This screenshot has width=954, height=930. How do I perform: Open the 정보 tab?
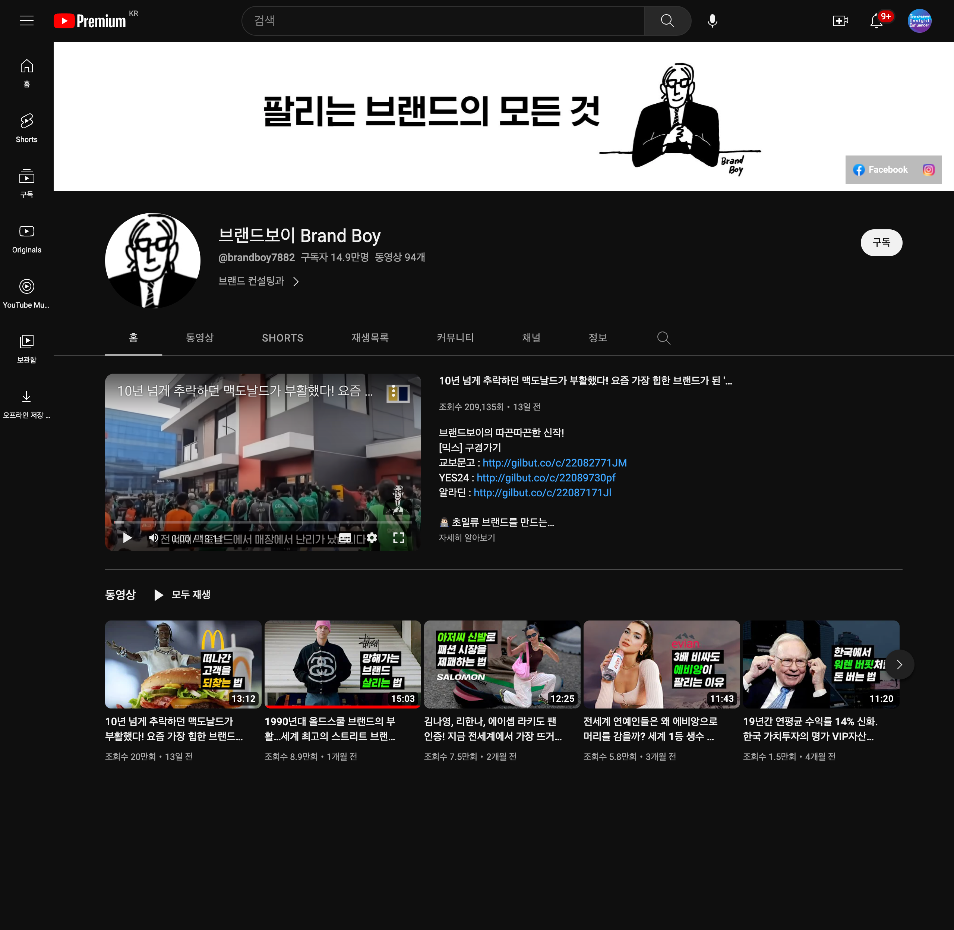(598, 338)
